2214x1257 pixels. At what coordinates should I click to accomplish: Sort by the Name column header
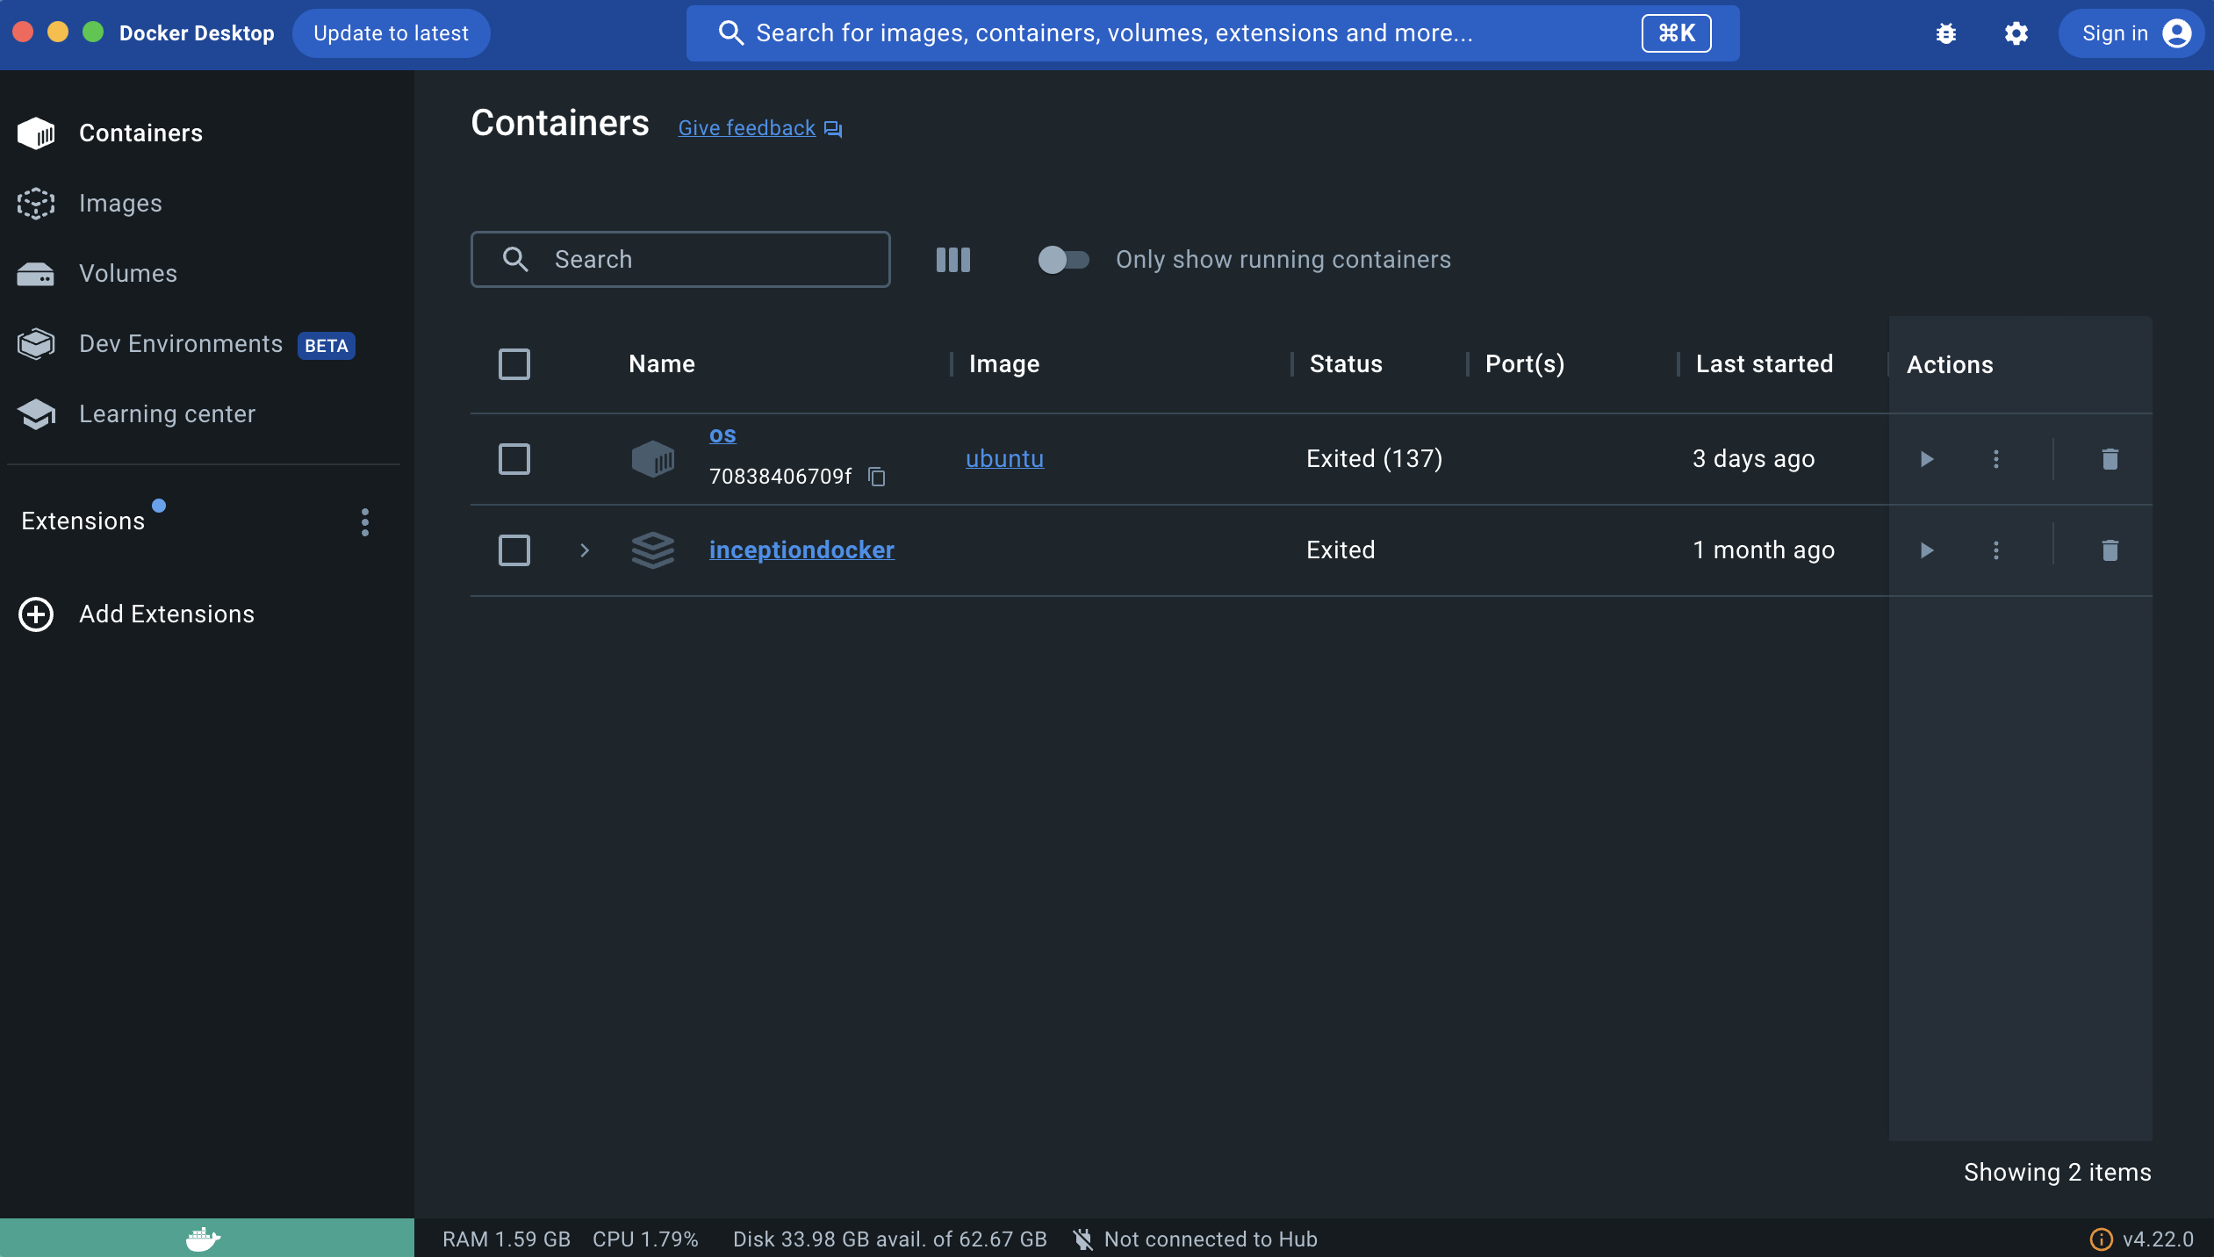tap(662, 363)
